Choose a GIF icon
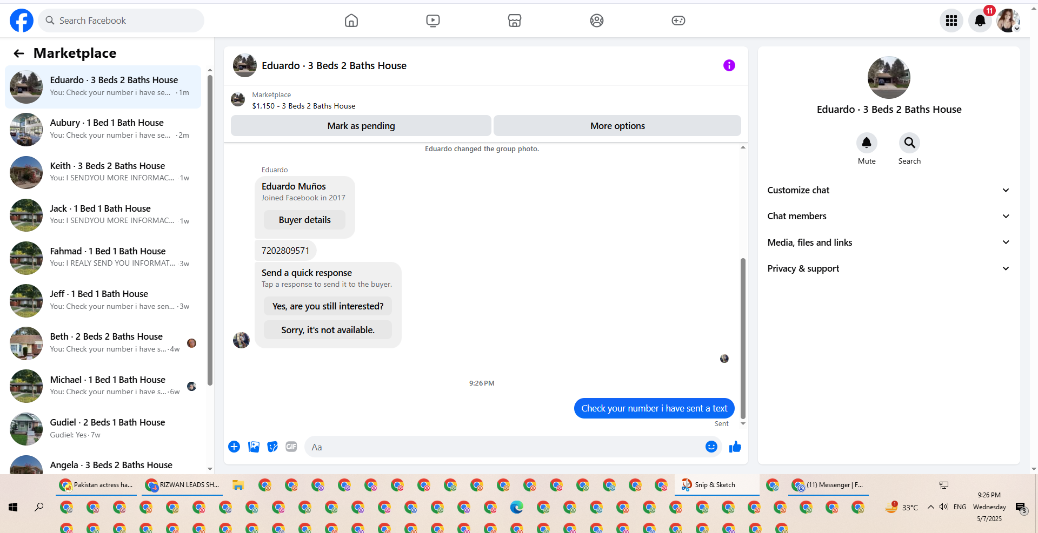 click(x=291, y=447)
